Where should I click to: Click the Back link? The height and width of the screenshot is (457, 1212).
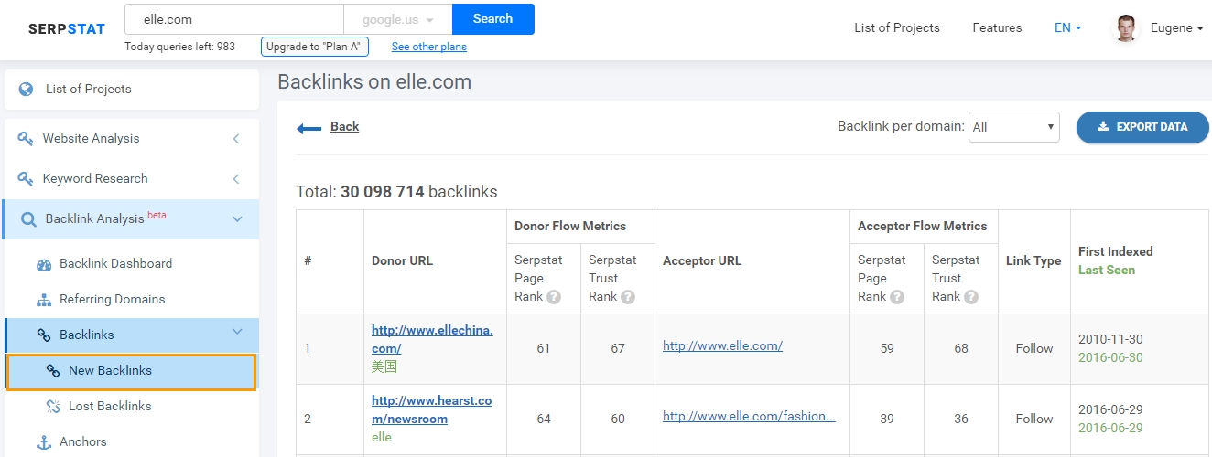345,127
